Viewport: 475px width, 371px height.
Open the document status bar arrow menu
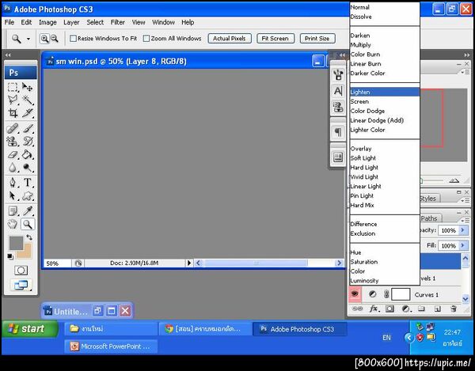click(189, 263)
